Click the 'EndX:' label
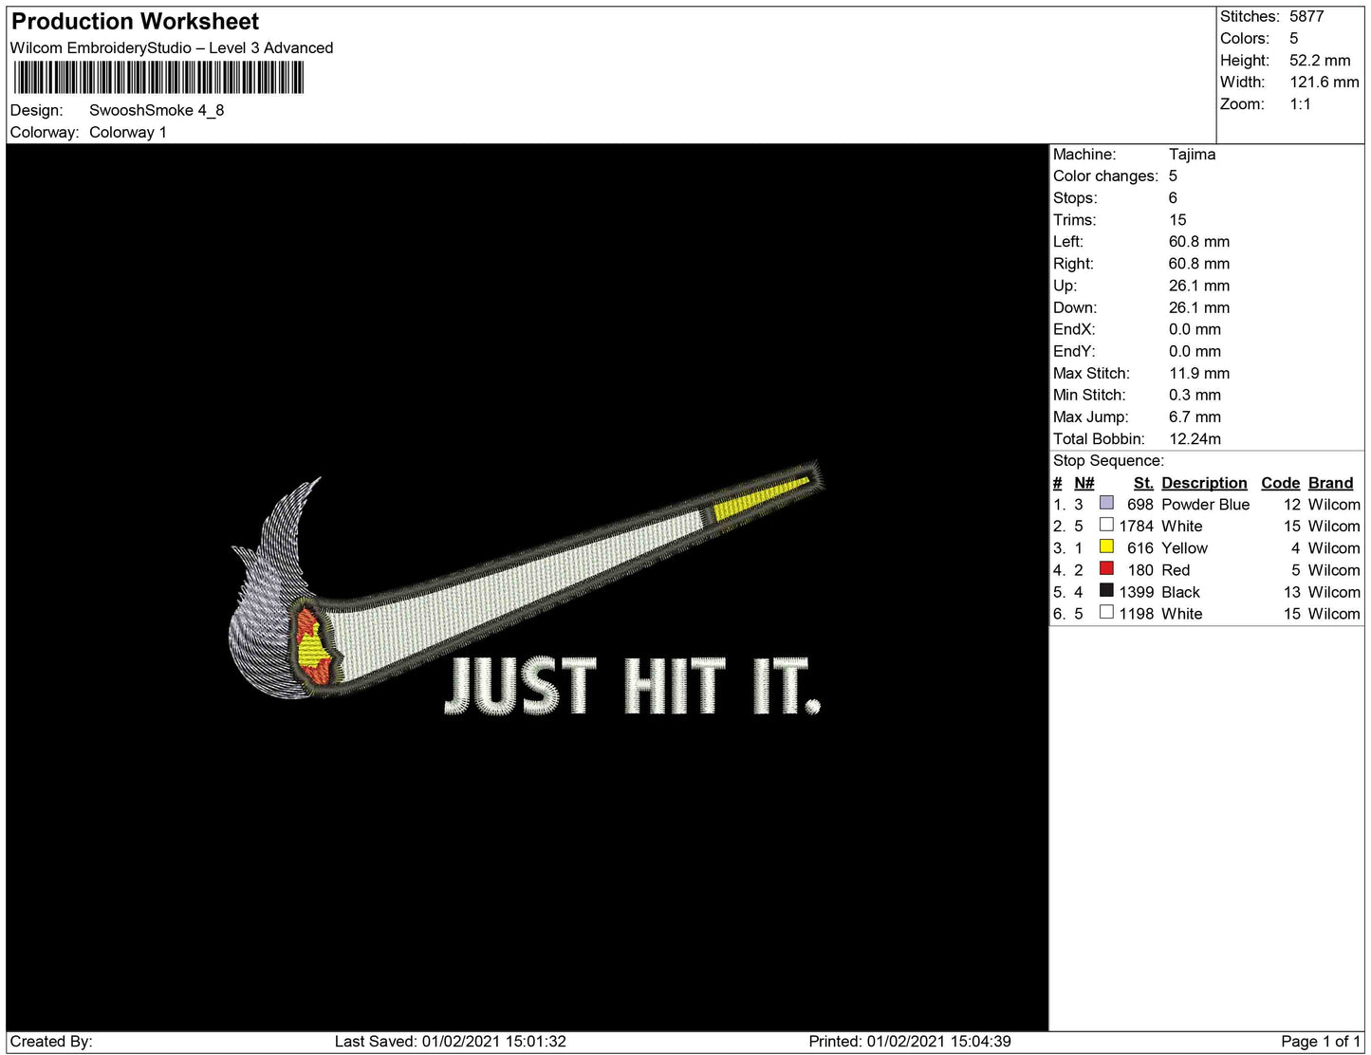Image resolution: width=1371 pixels, height=1055 pixels. click(1074, 329)
